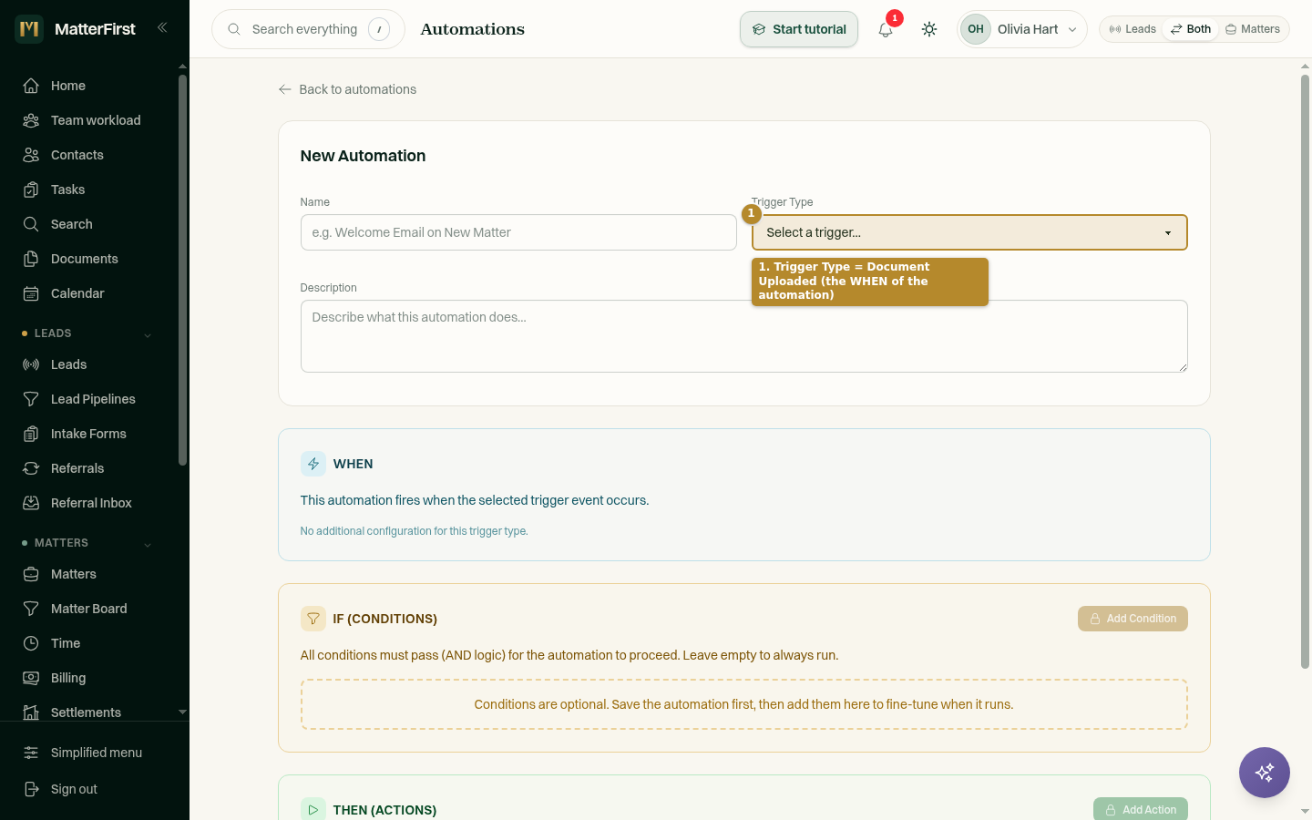Click the Lead Pipelines funnel icon
1312x820 pixels.
pos(31,399)
